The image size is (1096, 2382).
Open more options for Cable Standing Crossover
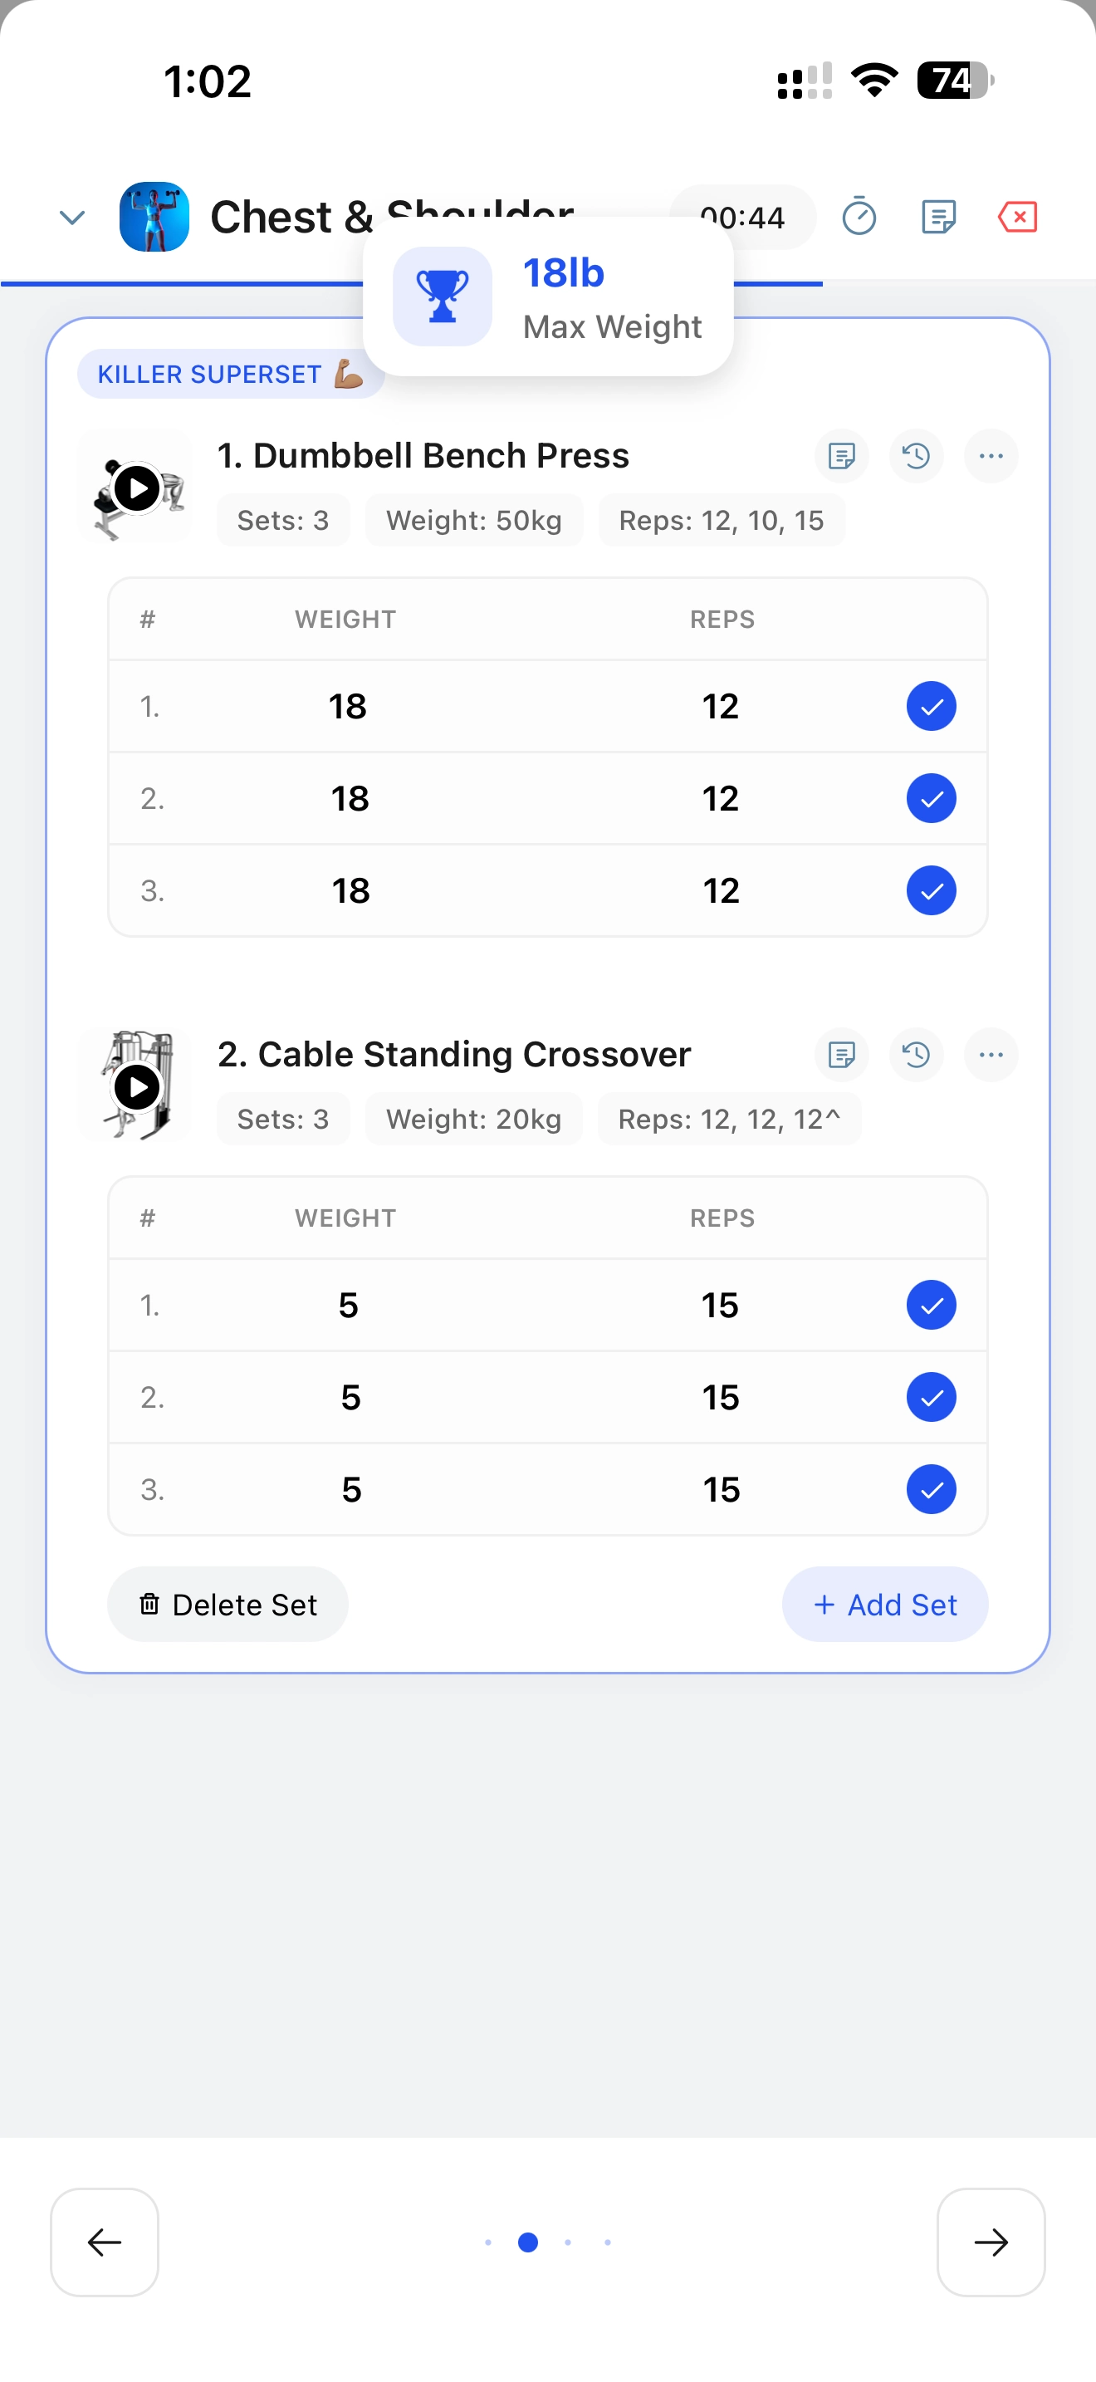tap(991, 1055)
